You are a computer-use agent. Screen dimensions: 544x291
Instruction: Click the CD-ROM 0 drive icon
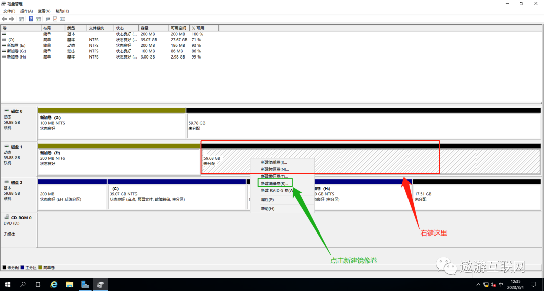6,217
